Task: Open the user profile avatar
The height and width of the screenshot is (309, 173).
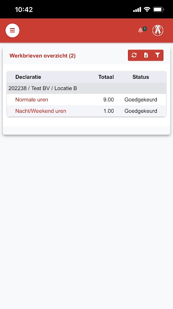Action: click(158, 31)
